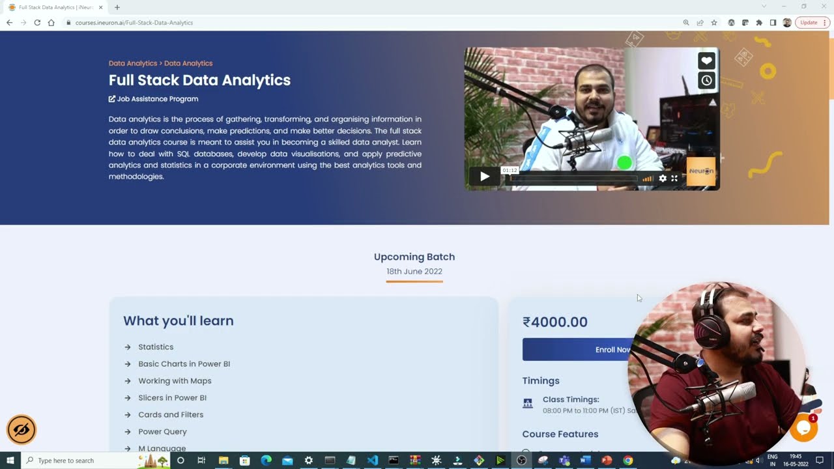This screenshot has height=469, width=834.
Task: Launch Microsoft Edge from taskbar
Action: coord(266,461)
